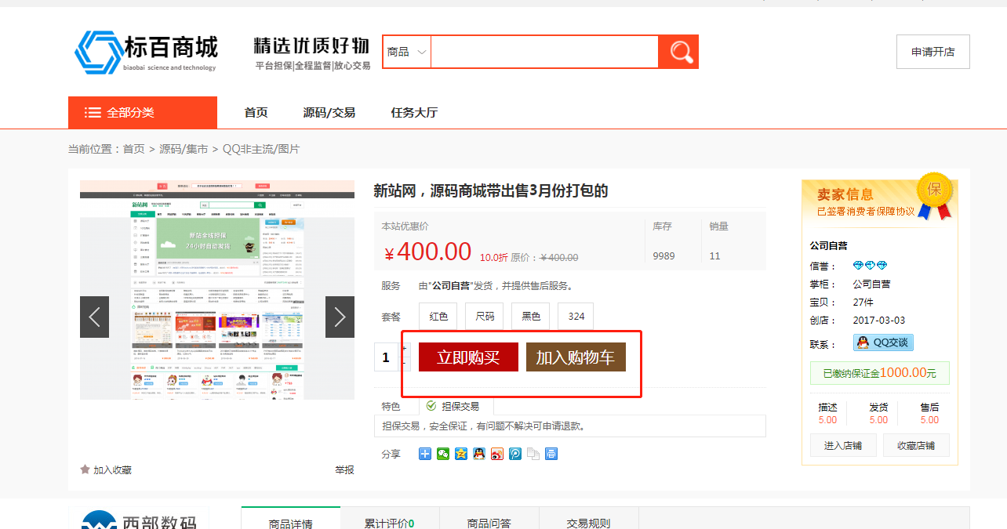The height and width of the screenshot is (529, 1007).
Task: Show previous product image with left arrow
Action: pyautogui.click(x=94, y=317)
